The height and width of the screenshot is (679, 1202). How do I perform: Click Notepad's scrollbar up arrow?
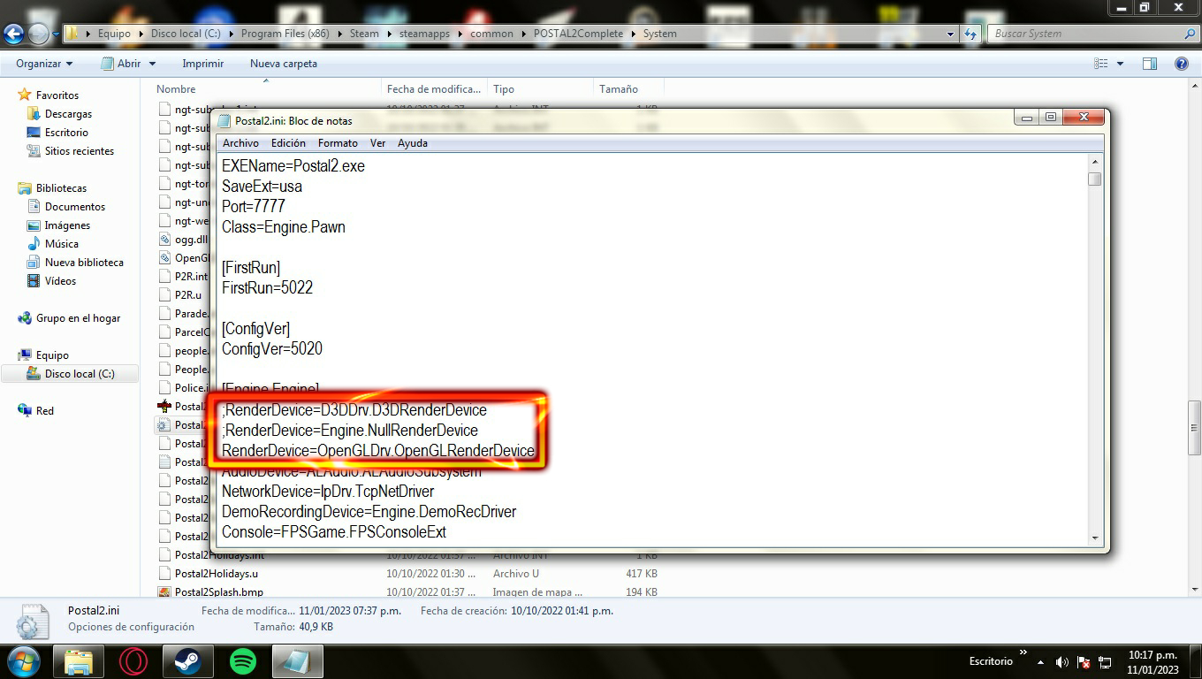[x=1095, y=162]
